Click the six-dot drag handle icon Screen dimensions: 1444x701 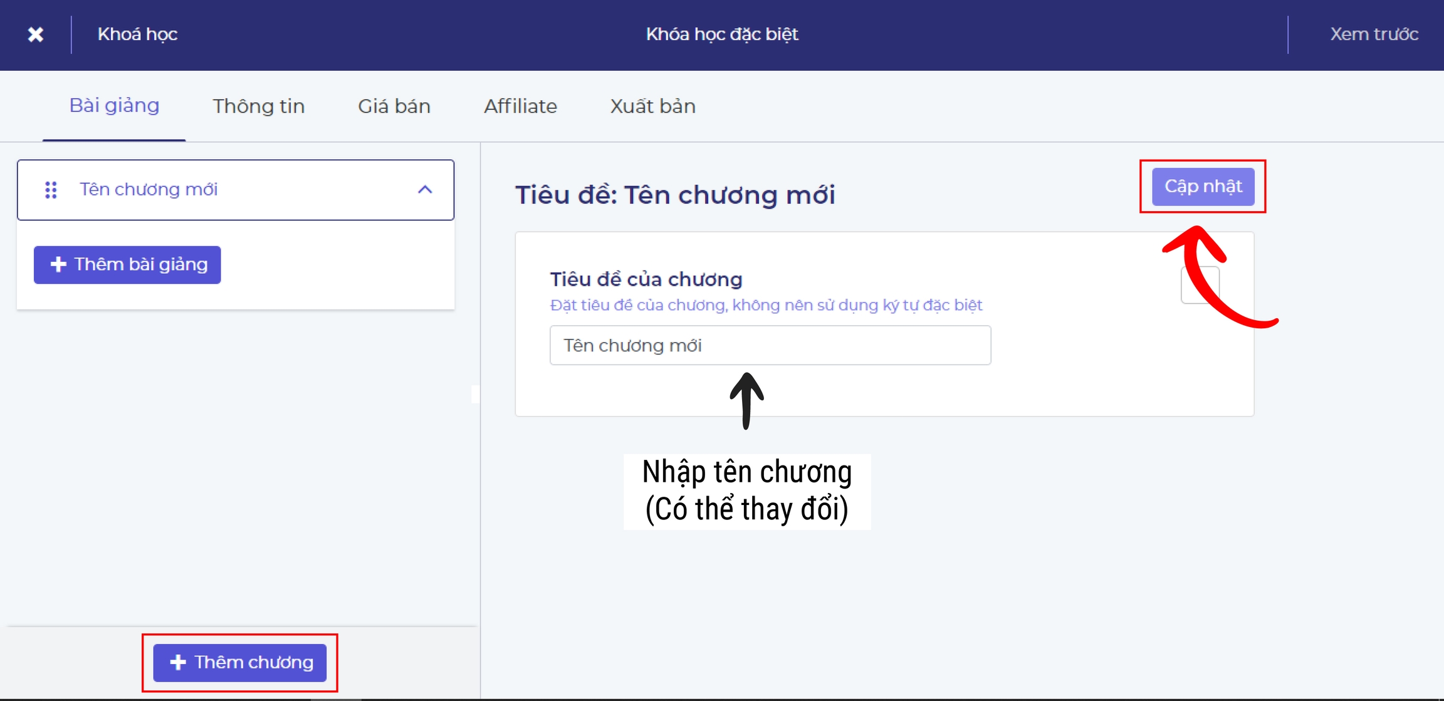(x=51, y=190)
